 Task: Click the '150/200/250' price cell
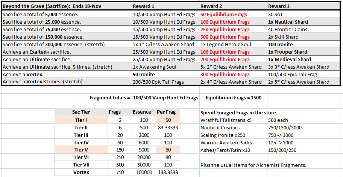304,150
